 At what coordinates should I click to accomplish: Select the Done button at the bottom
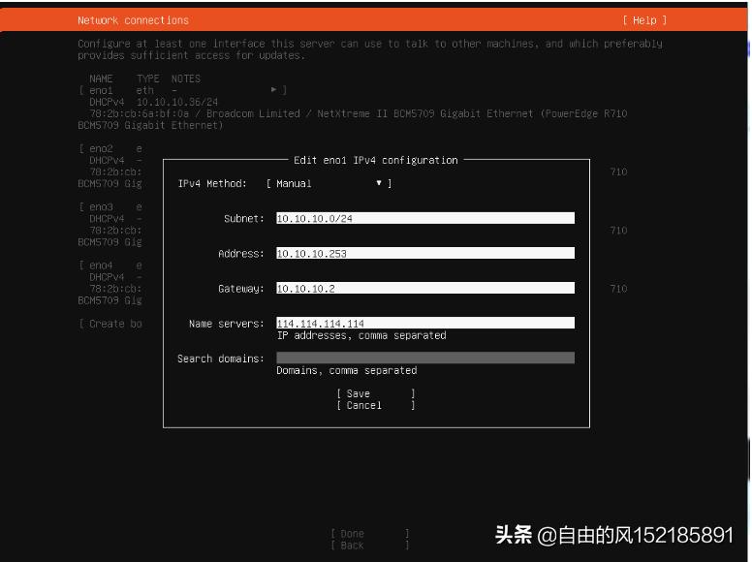[370, 534]
